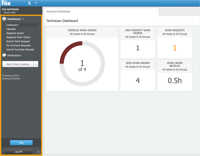Go to Assigned Work Orders
Image resolution: width=200 pixels, height=156 pixels.
[x=18, y=37]
